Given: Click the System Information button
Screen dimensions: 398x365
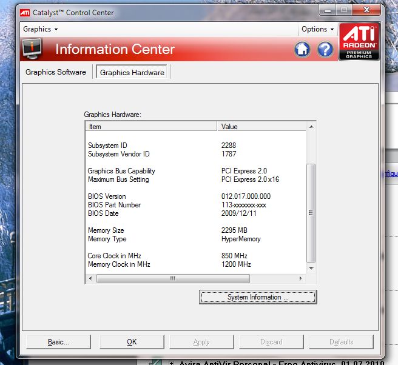Looking at the screenshot, I should [258, 297].
